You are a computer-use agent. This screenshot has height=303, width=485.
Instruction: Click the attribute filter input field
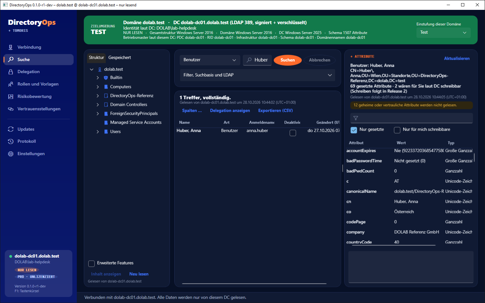click(411, 118)
